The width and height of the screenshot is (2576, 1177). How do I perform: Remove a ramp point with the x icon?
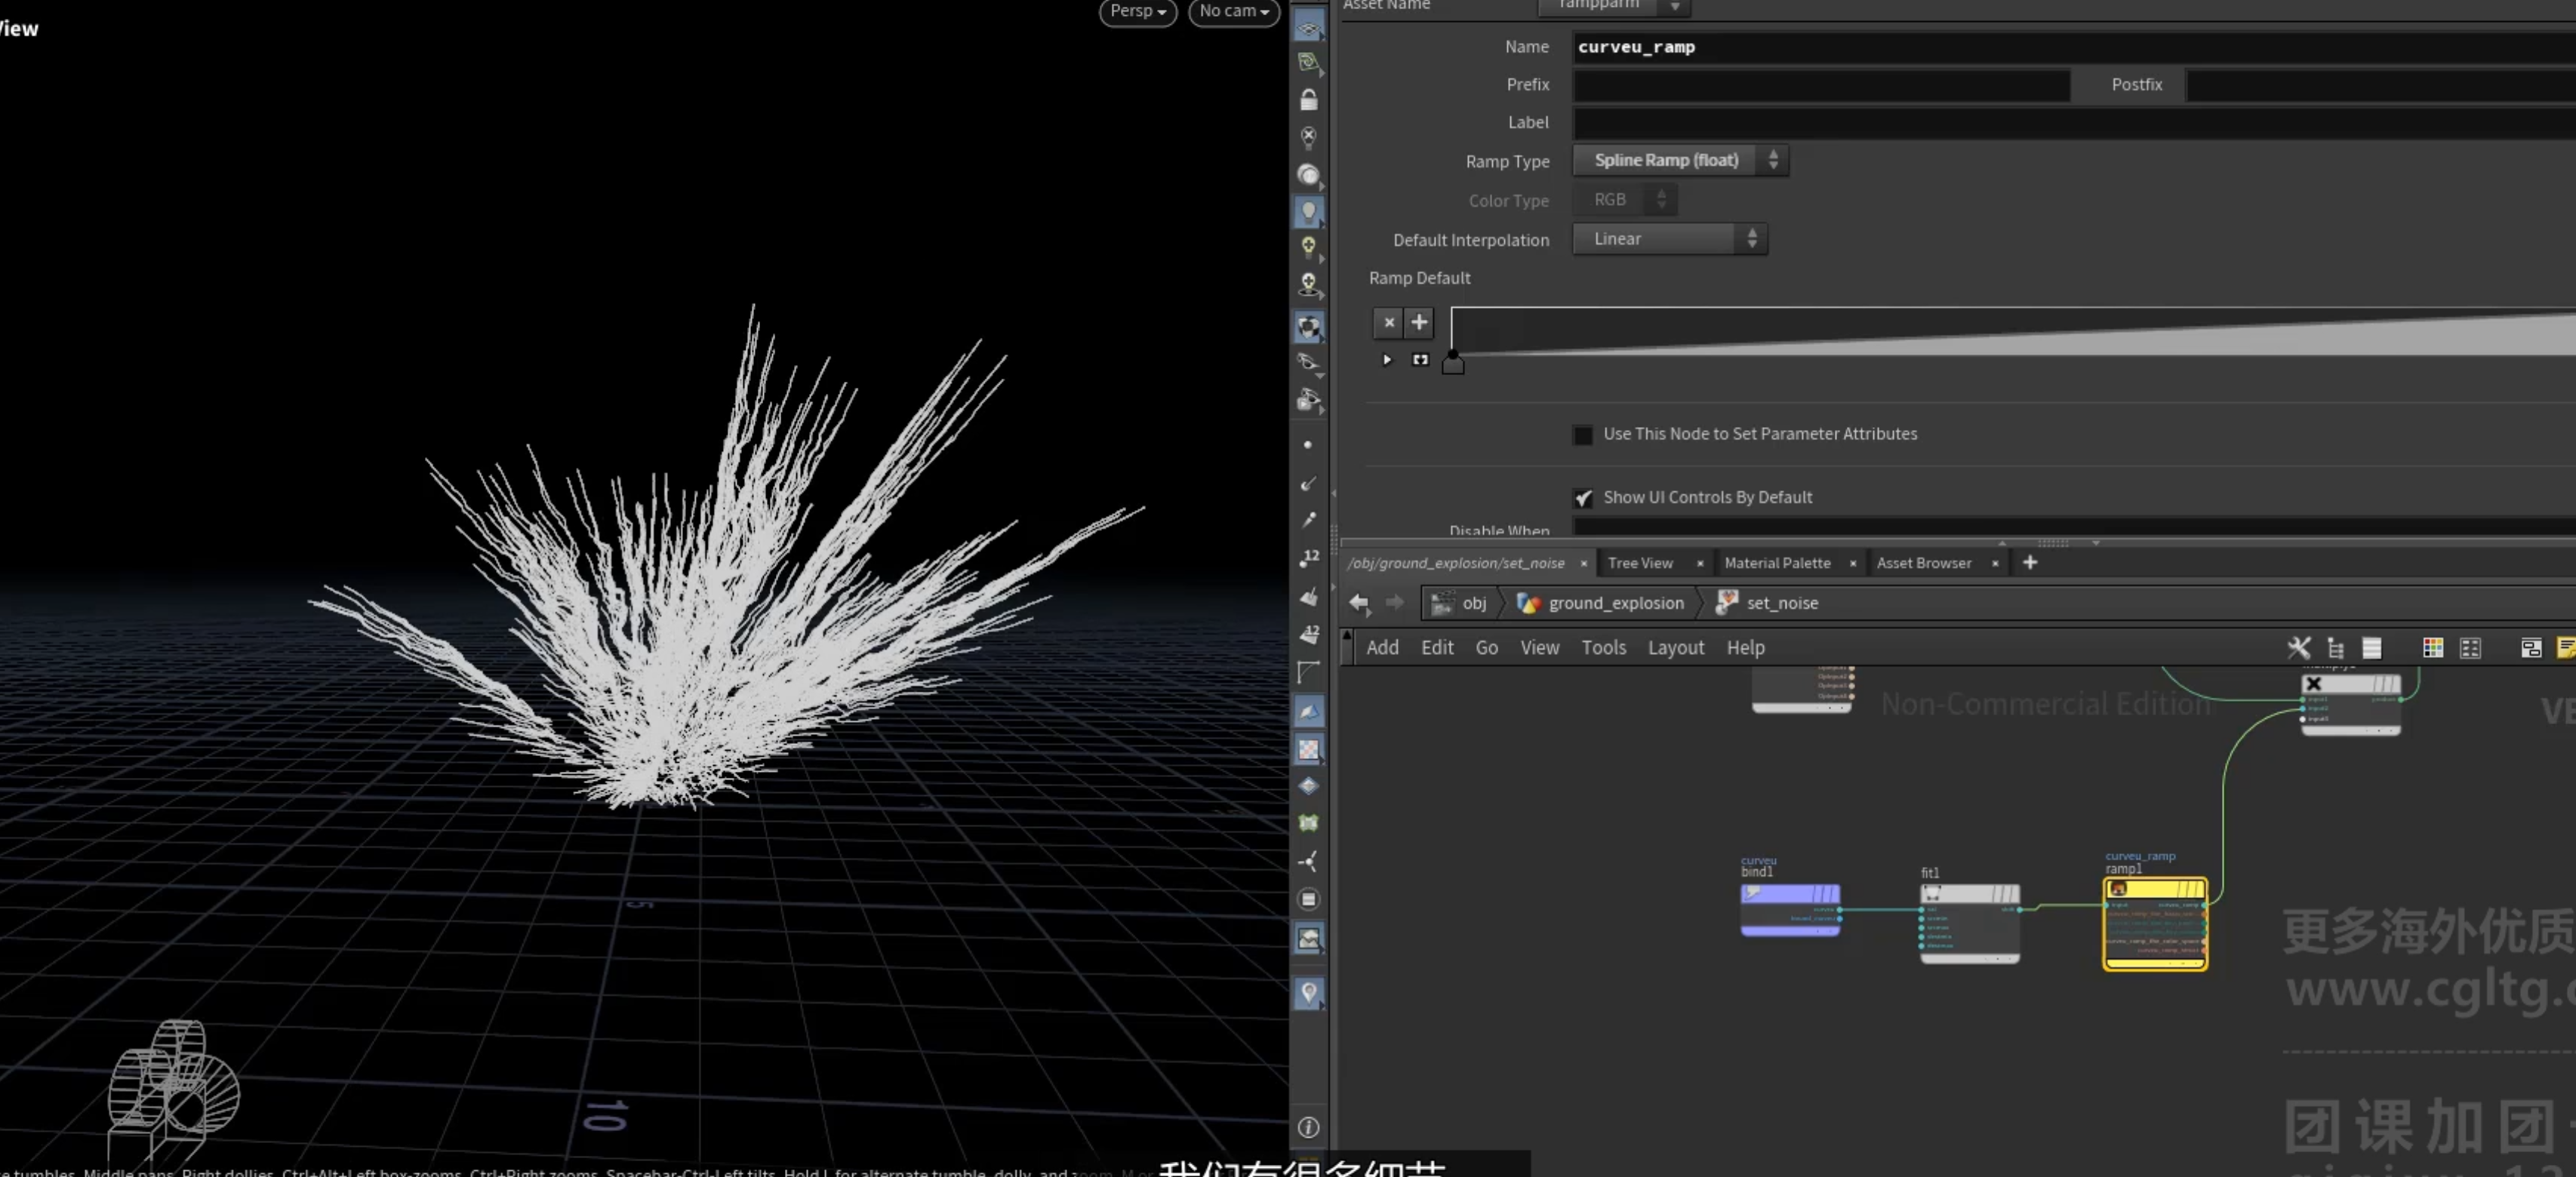(x=1388, y=323)
